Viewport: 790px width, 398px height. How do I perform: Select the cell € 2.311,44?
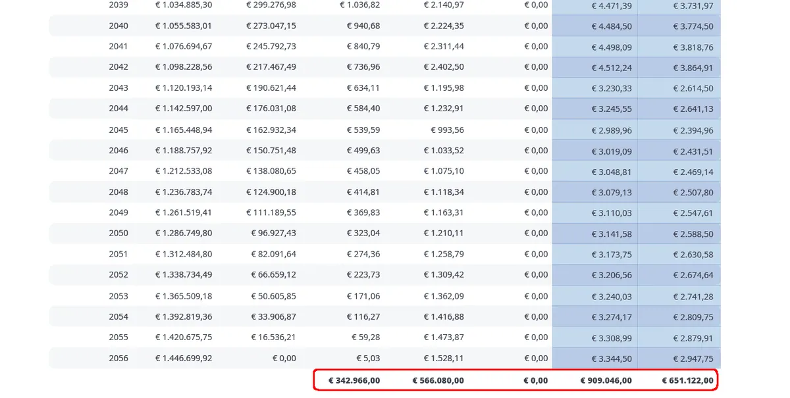[x=444, y=46]
